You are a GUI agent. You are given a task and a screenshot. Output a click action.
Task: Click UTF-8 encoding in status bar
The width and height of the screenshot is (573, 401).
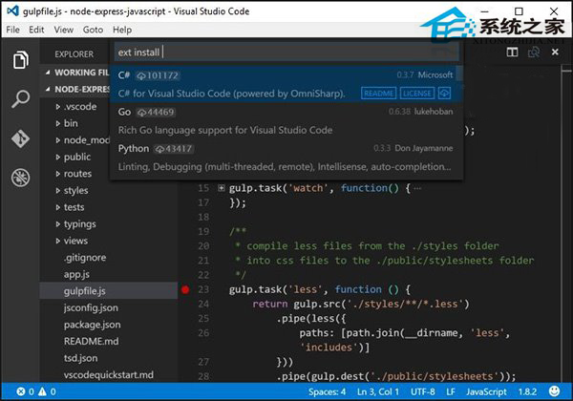coord(422,391)
